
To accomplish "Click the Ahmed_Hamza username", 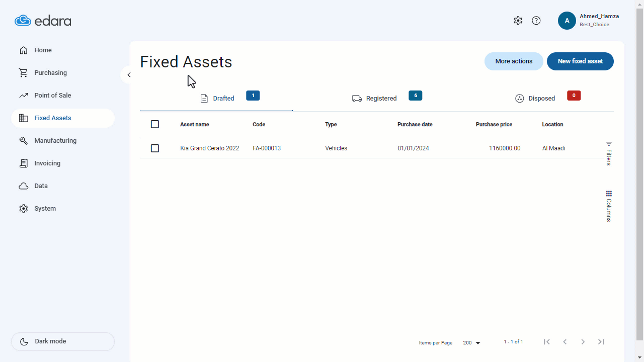I will (x=599, y=16).
